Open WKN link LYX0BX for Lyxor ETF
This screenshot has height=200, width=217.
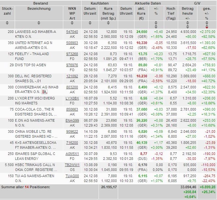[x=72, y=98]
